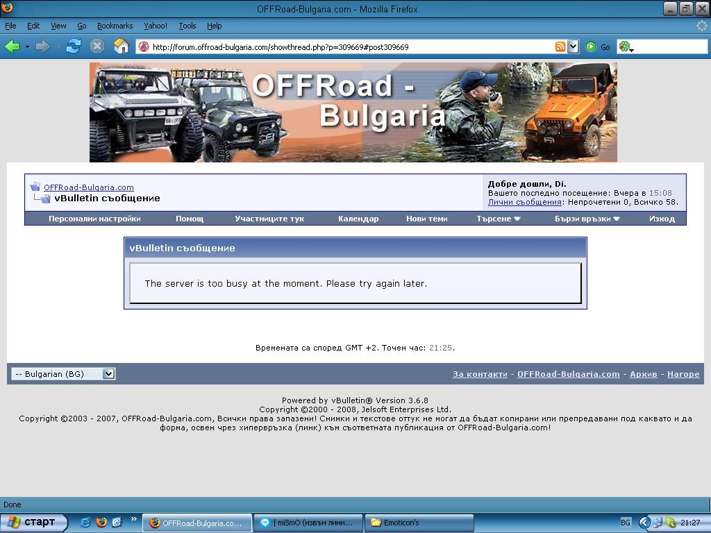Open the старт Start button
Viewport: 711px width, 533px height.
click(34, 523)
